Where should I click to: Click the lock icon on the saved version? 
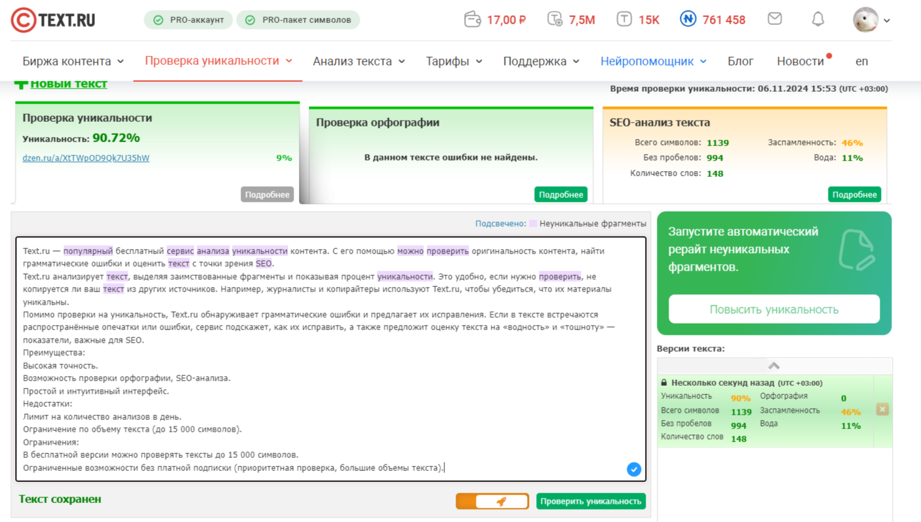point(664,382)
